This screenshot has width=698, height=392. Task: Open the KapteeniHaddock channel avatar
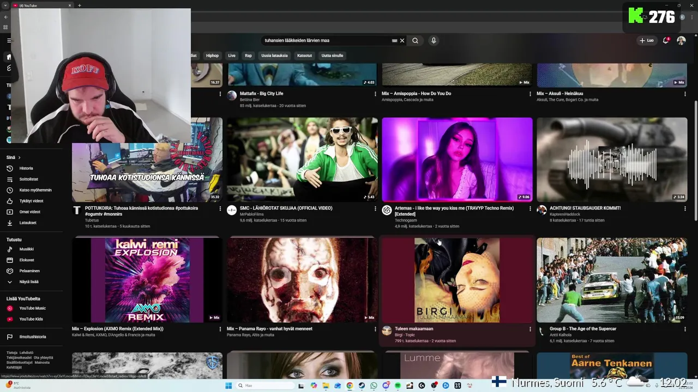point(541,210)
